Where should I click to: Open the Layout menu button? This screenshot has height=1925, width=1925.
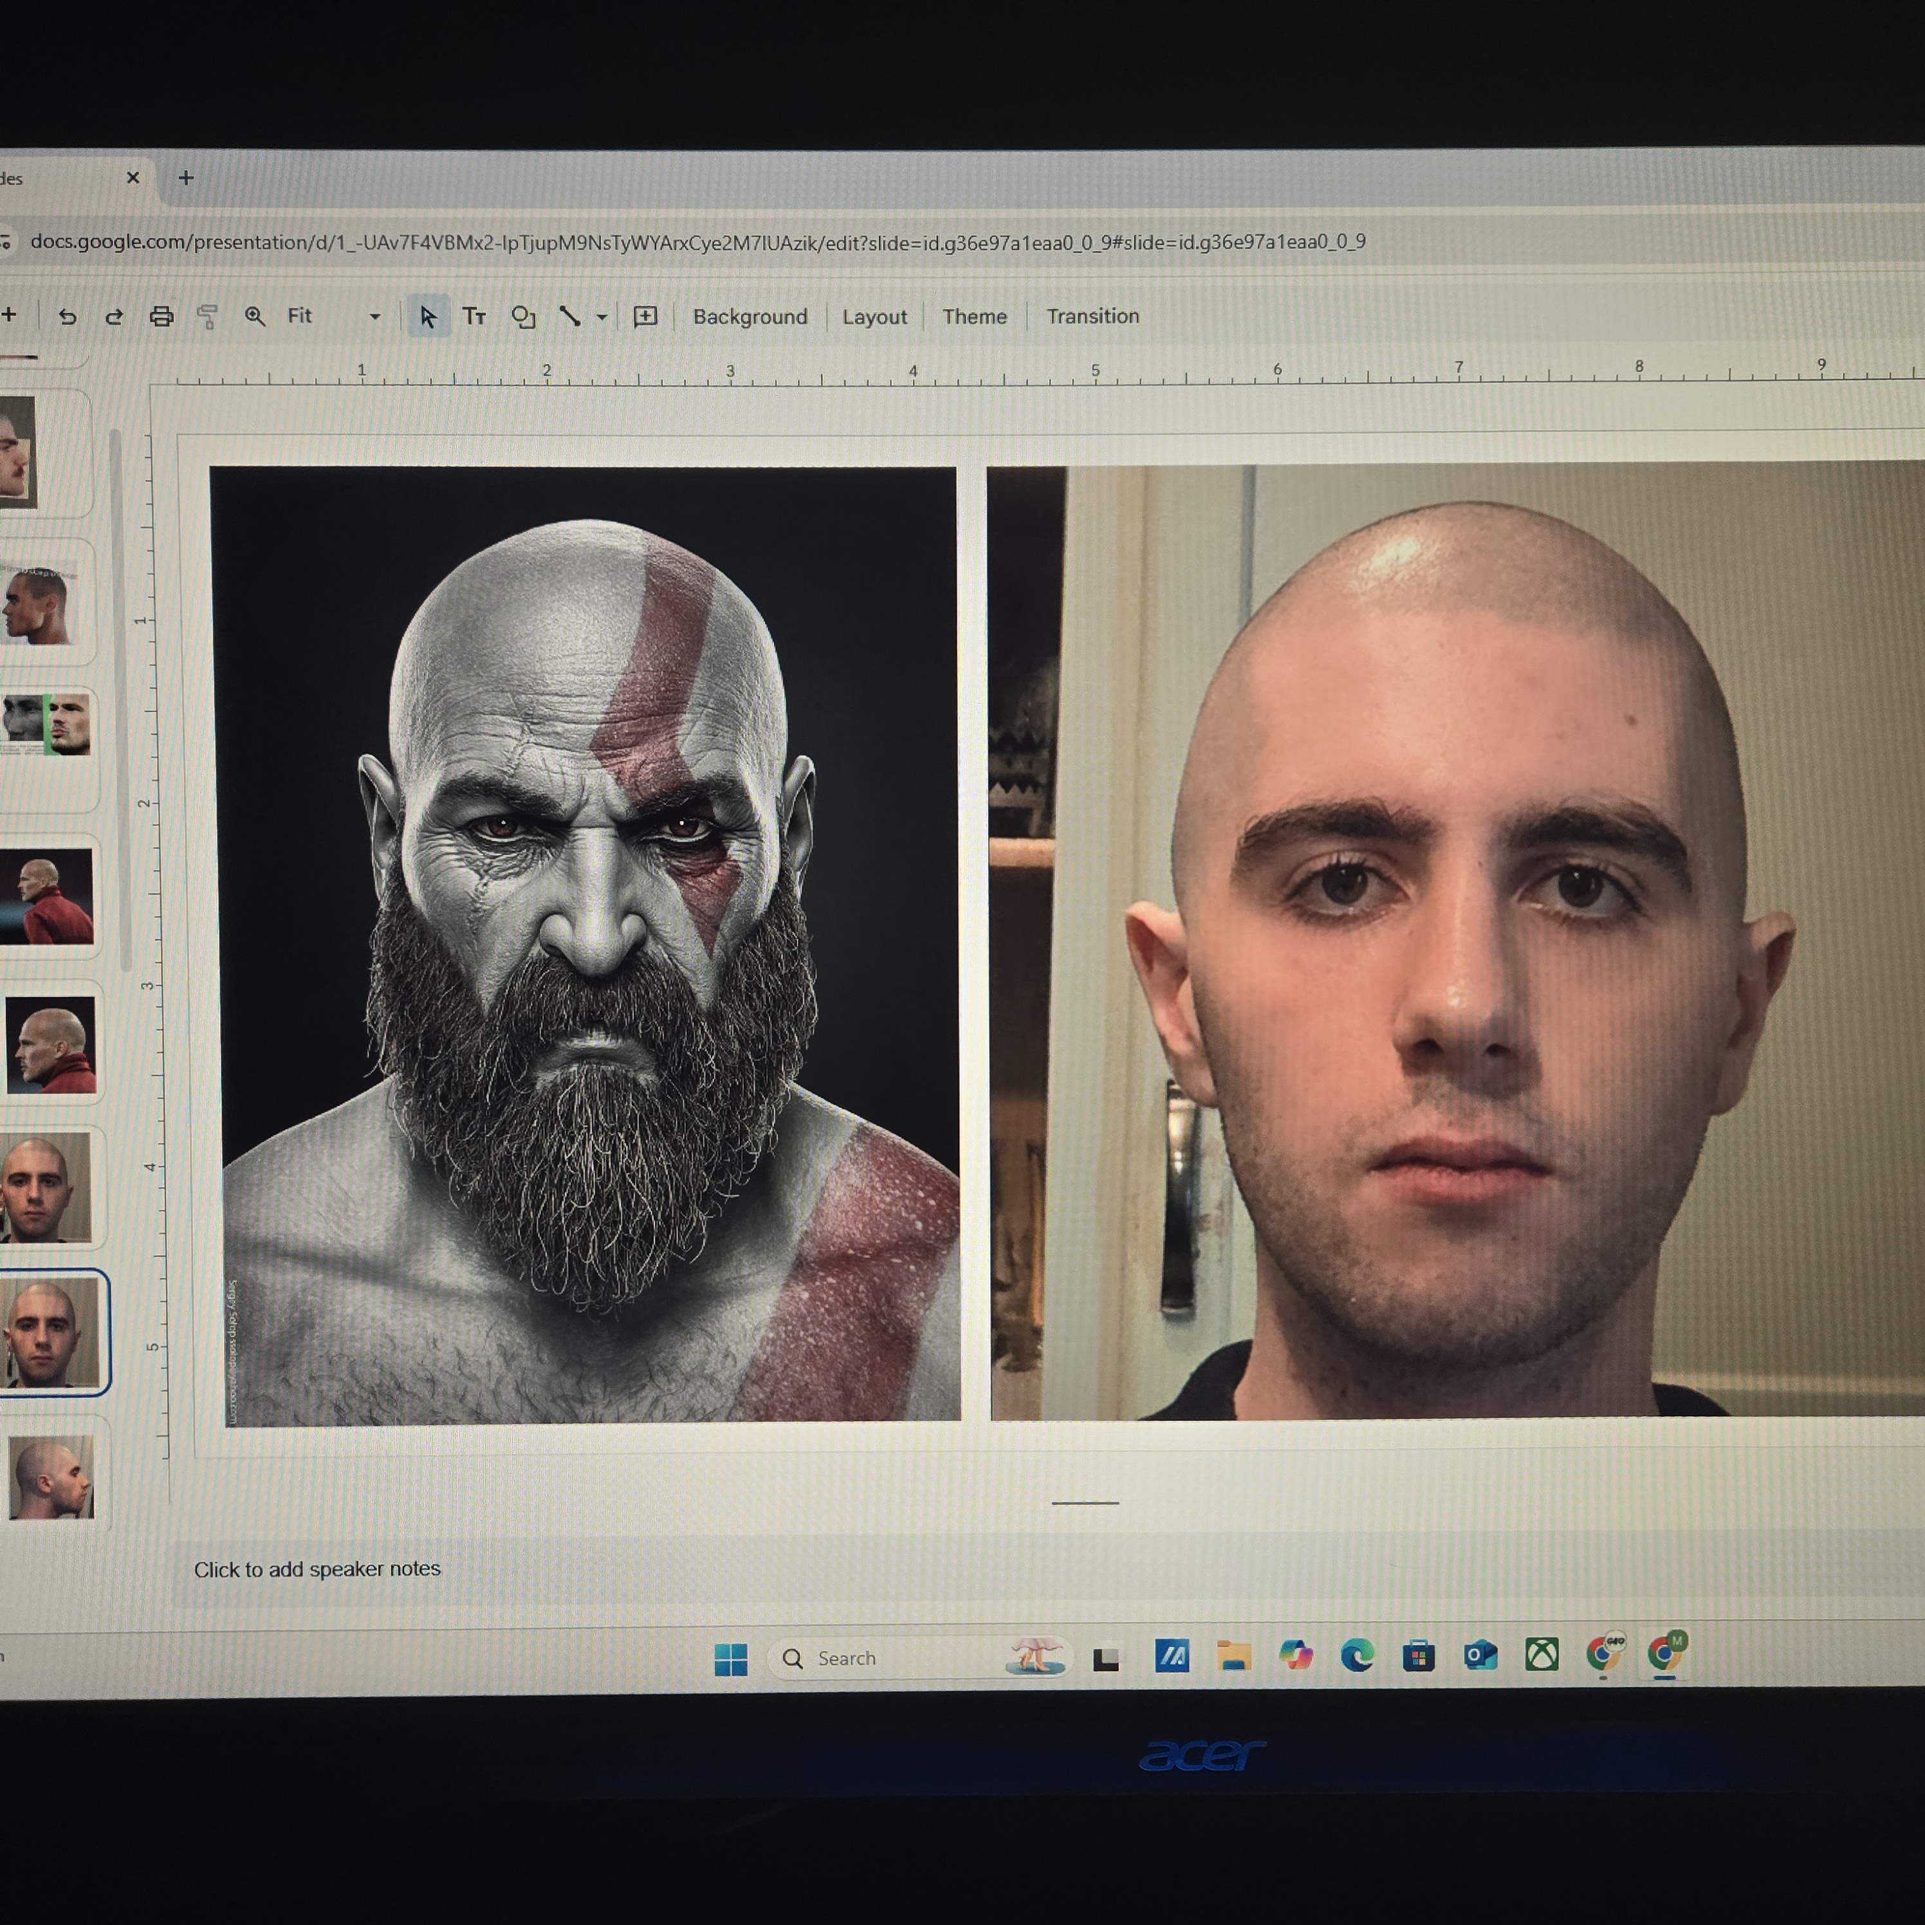875,317
